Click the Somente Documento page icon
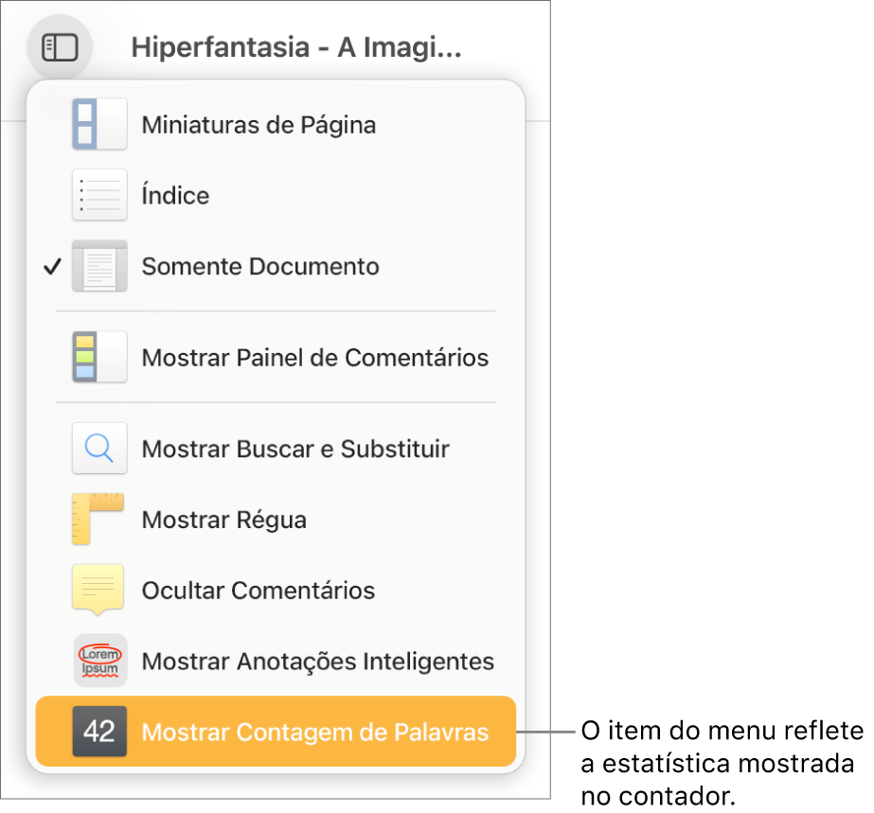Viewport: 874px width, 813px height. pos(99,266)
